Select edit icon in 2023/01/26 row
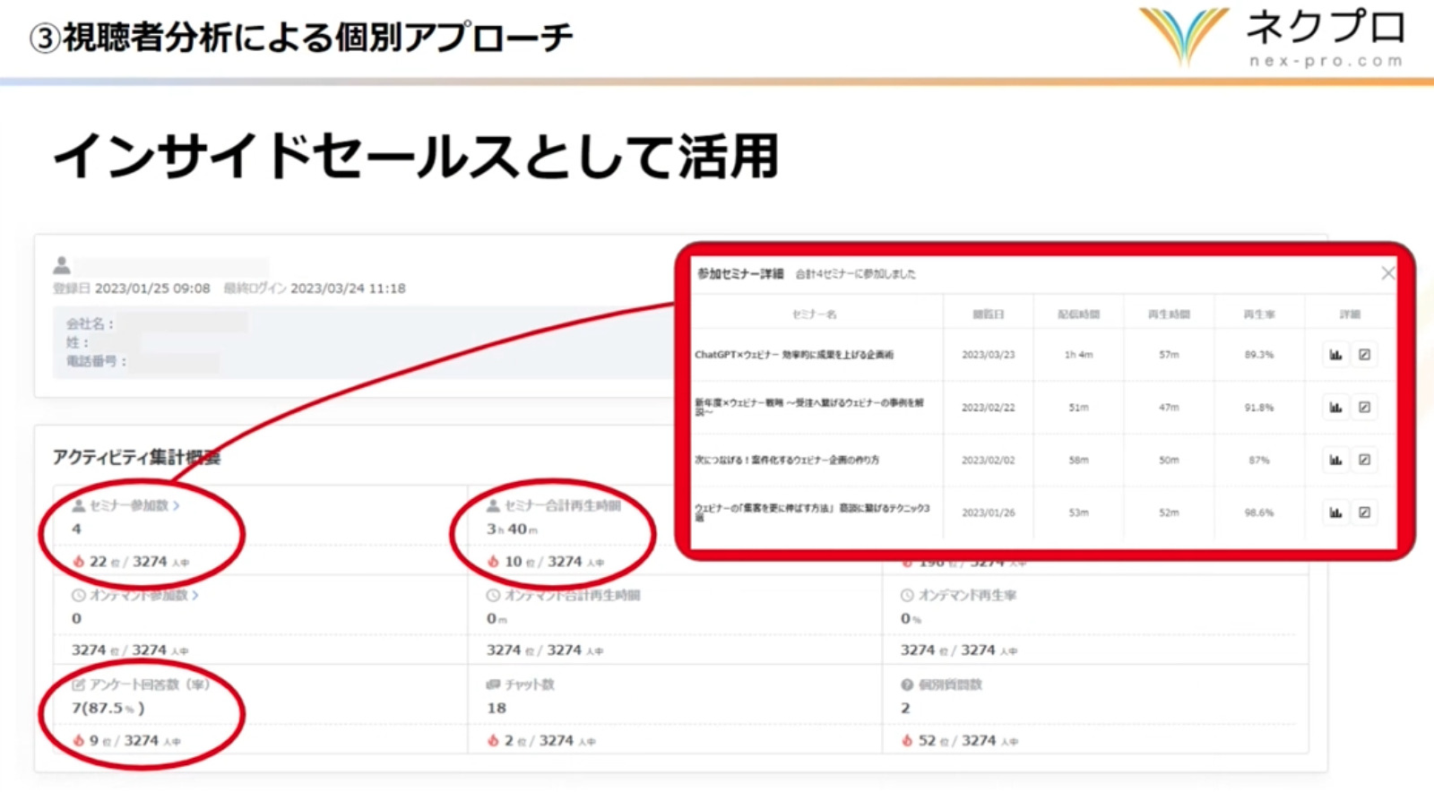 (1364, 513)
